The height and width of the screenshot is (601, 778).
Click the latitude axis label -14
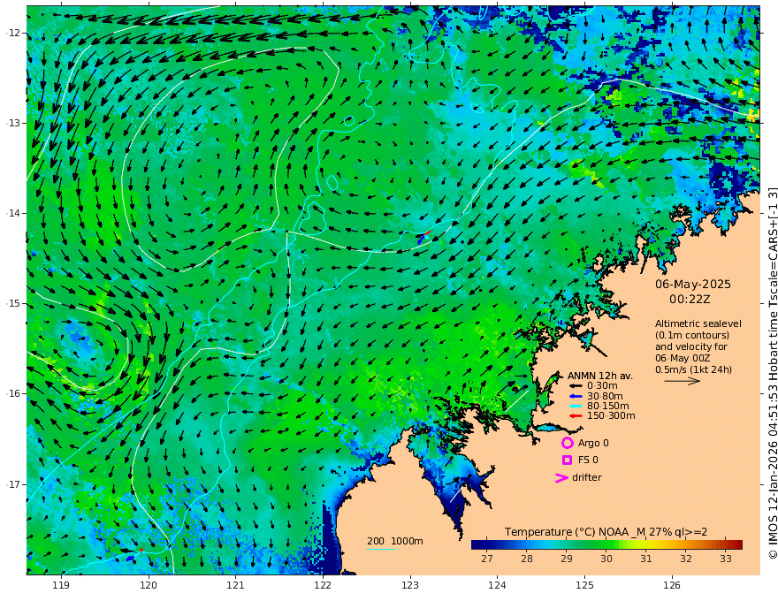tap(13, 213)
